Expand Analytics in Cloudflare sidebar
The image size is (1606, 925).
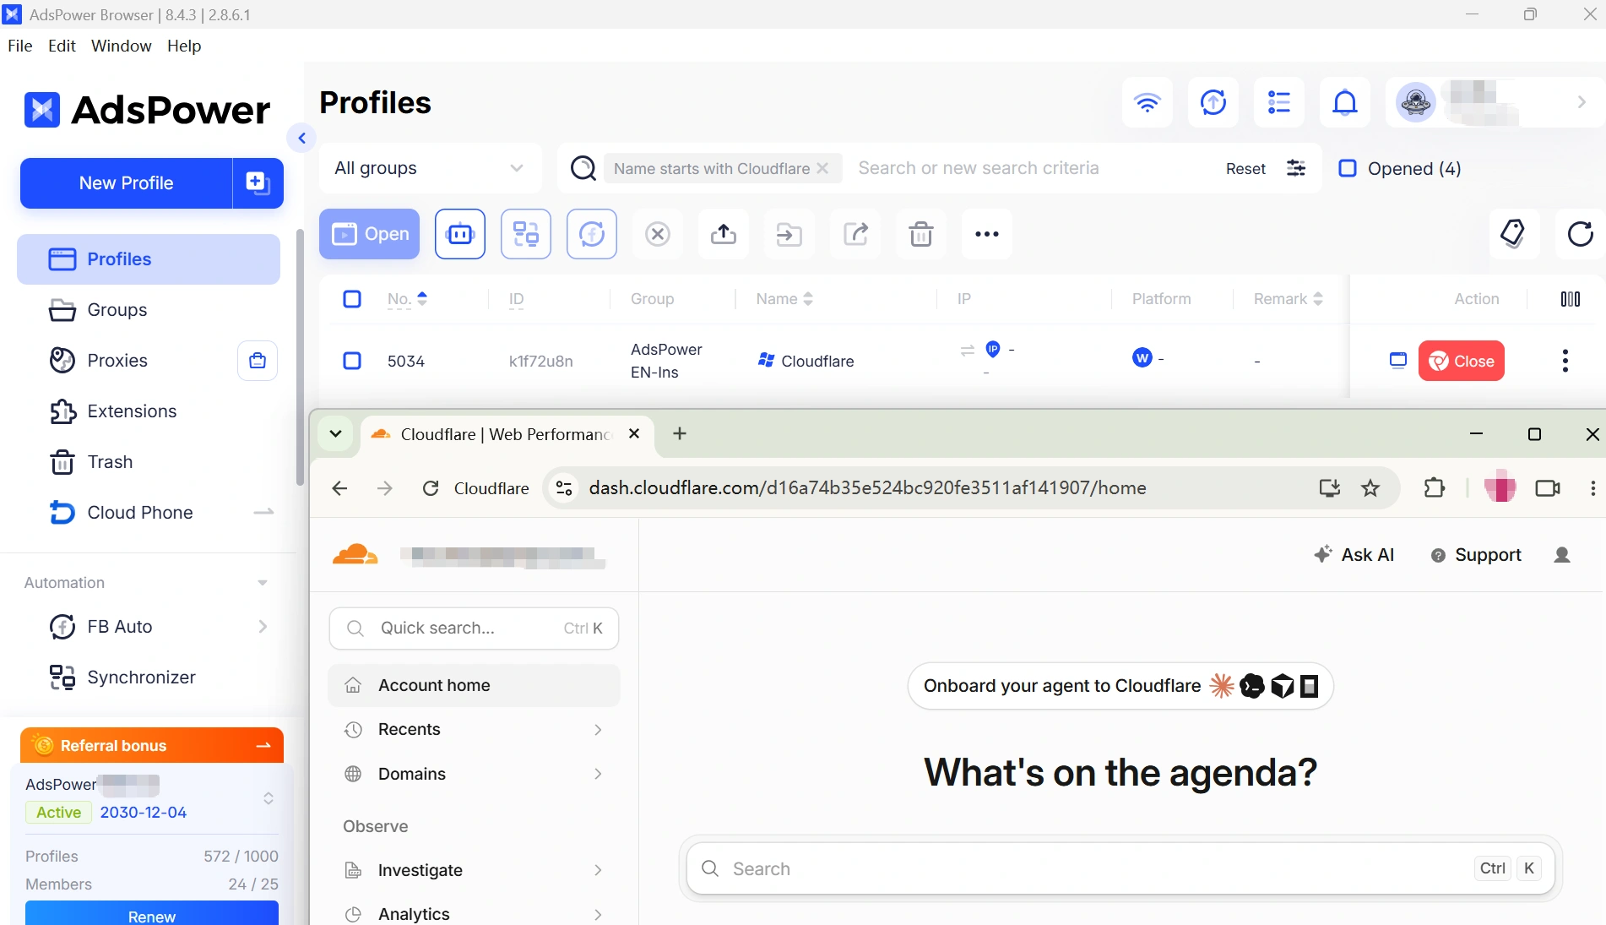coord(598,914)
